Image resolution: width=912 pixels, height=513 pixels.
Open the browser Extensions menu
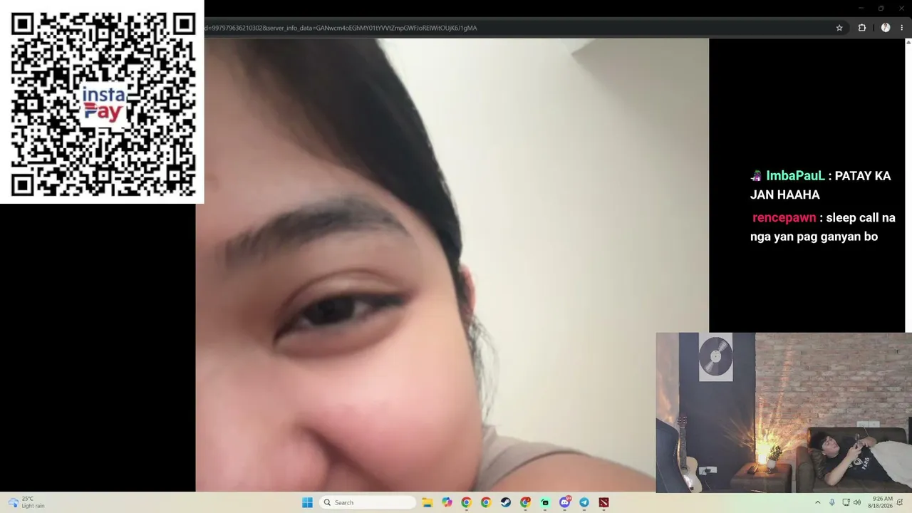coord(861,28)
